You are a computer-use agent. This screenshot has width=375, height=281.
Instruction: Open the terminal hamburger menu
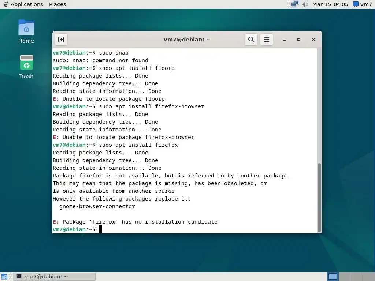(x=267, y=40)
